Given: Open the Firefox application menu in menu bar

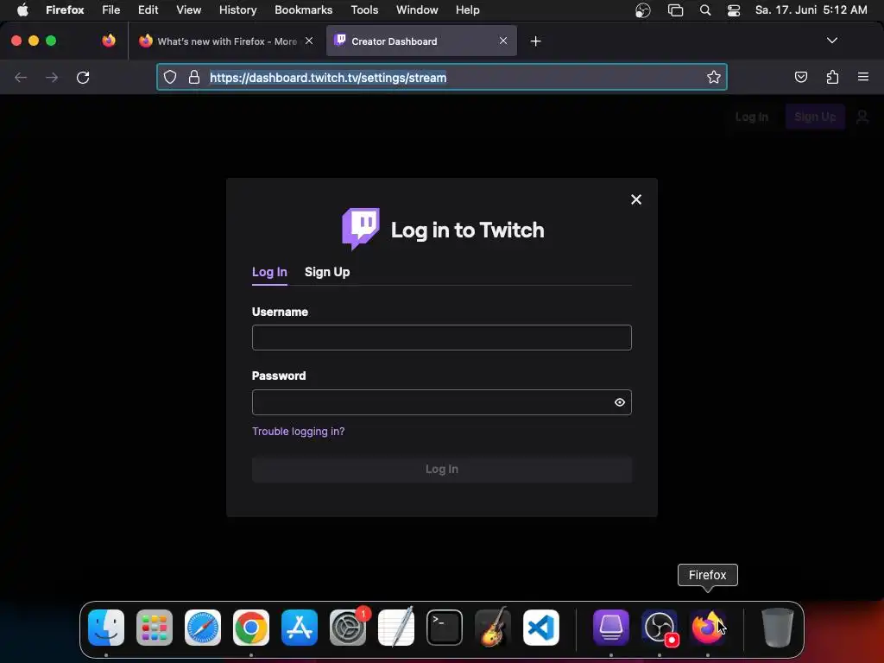Looking at the screenshot, I should [x=65, y=10].
